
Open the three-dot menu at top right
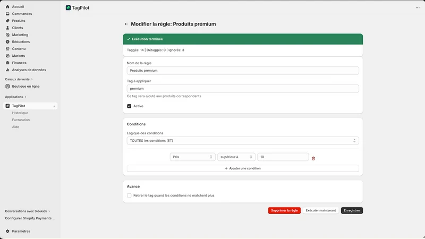418,8
